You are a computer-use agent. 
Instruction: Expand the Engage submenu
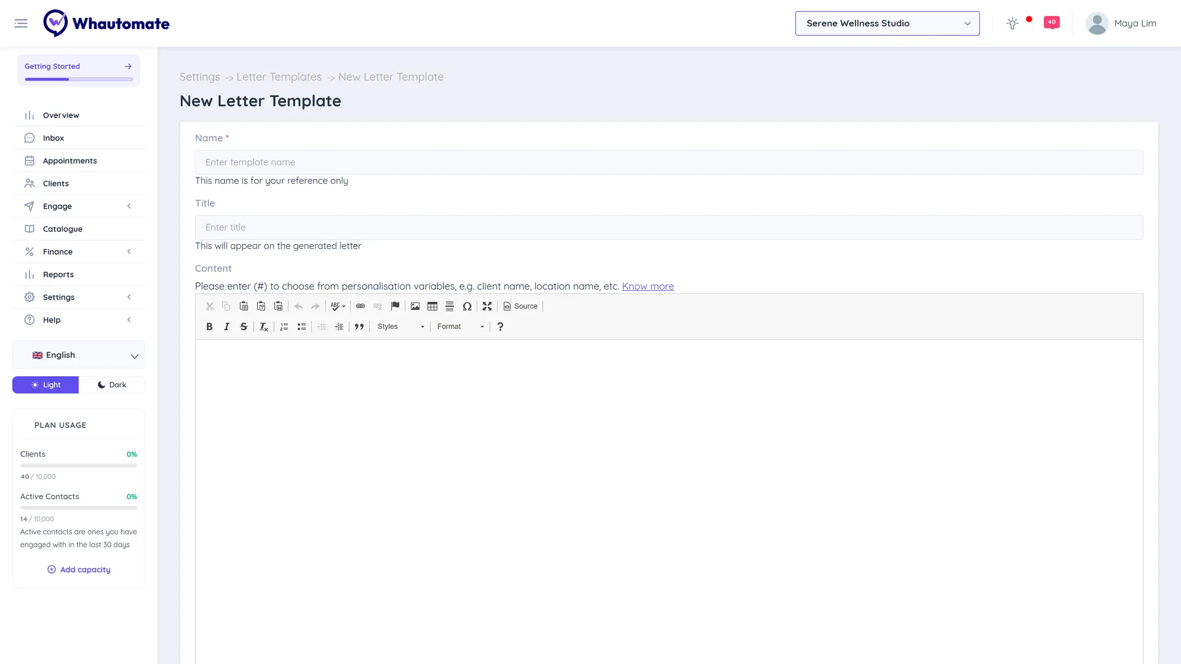(79, 206)
